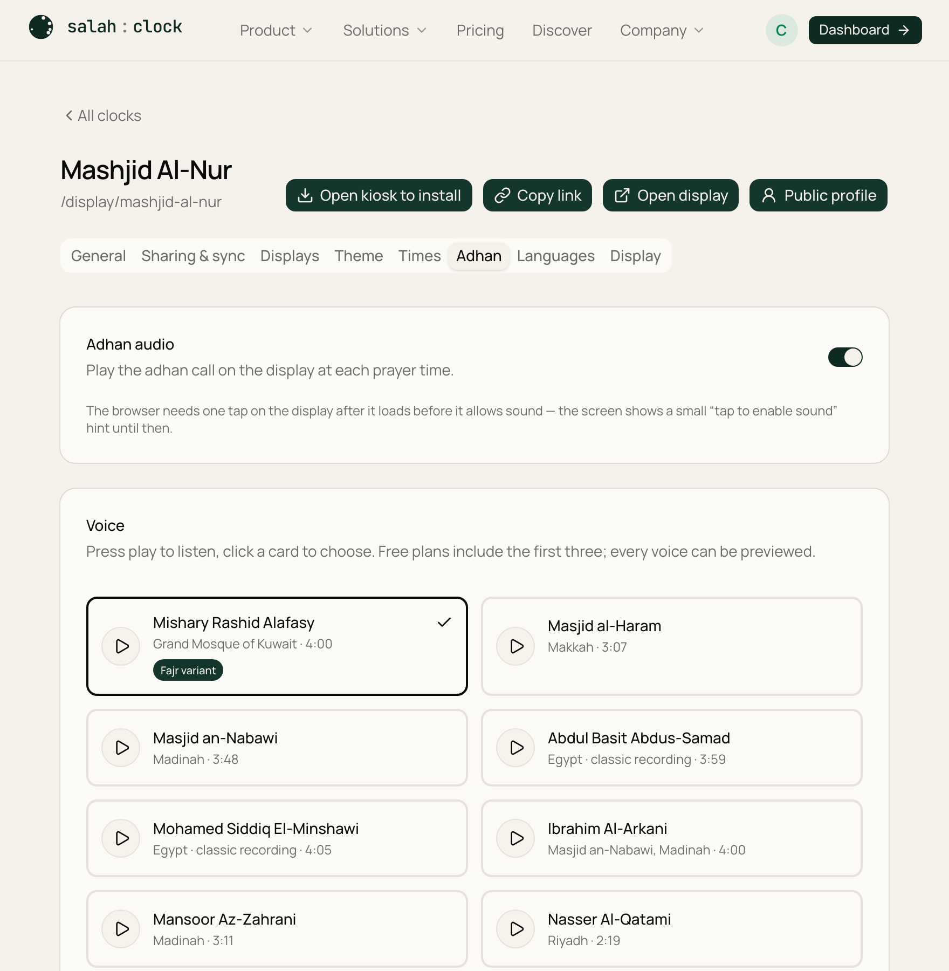Go to the Dashboard
This screenshot has height=971, width=949.
865,30
